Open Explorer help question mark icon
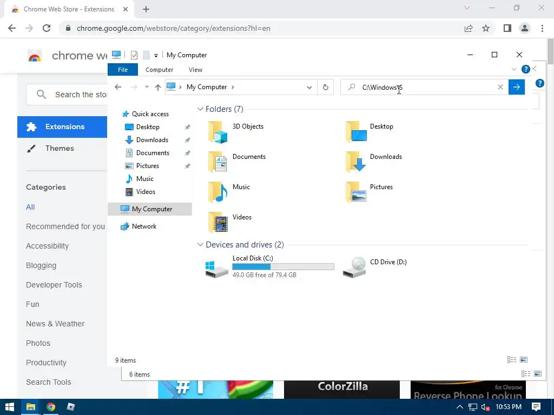The height and width of the screenshot is (415, 554). point(526,70)
